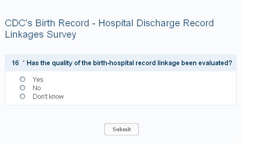Click "birth-hospital" in the question text

click(113, 63)
